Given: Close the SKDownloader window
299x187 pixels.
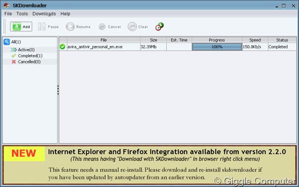Looking at the screenshot, I should 294,6.
